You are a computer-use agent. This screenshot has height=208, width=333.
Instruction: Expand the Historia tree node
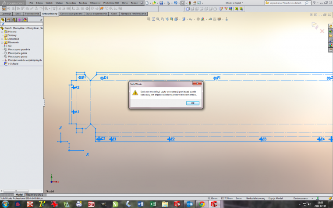[x=2, y=32]
